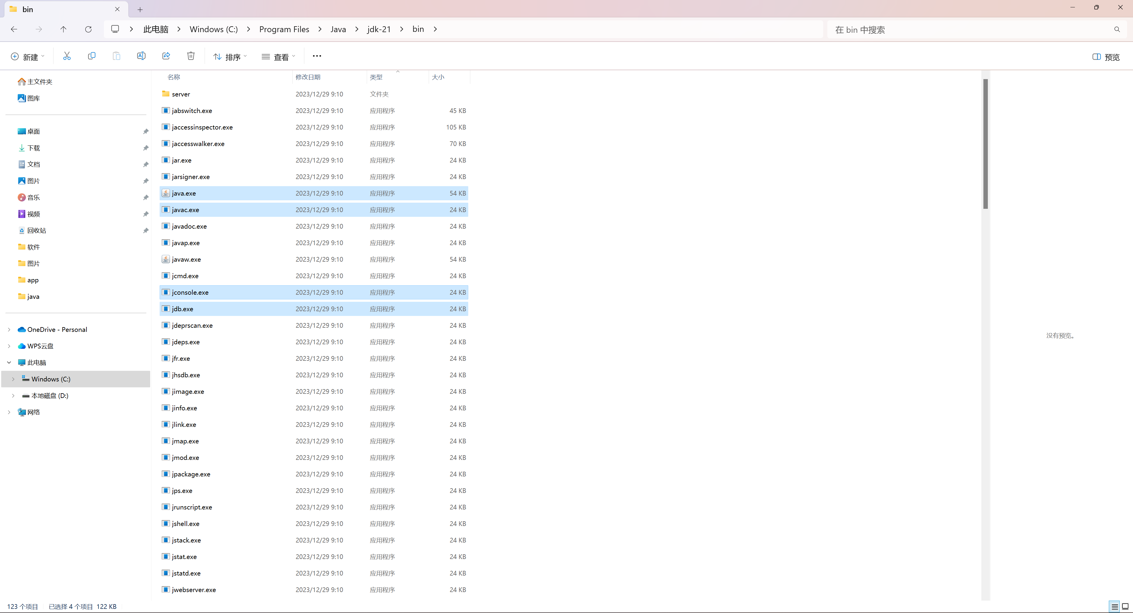Viewport: 1133px width, 613px height.
Task: Select the jshell.exe file
Action: coord(314,523)
